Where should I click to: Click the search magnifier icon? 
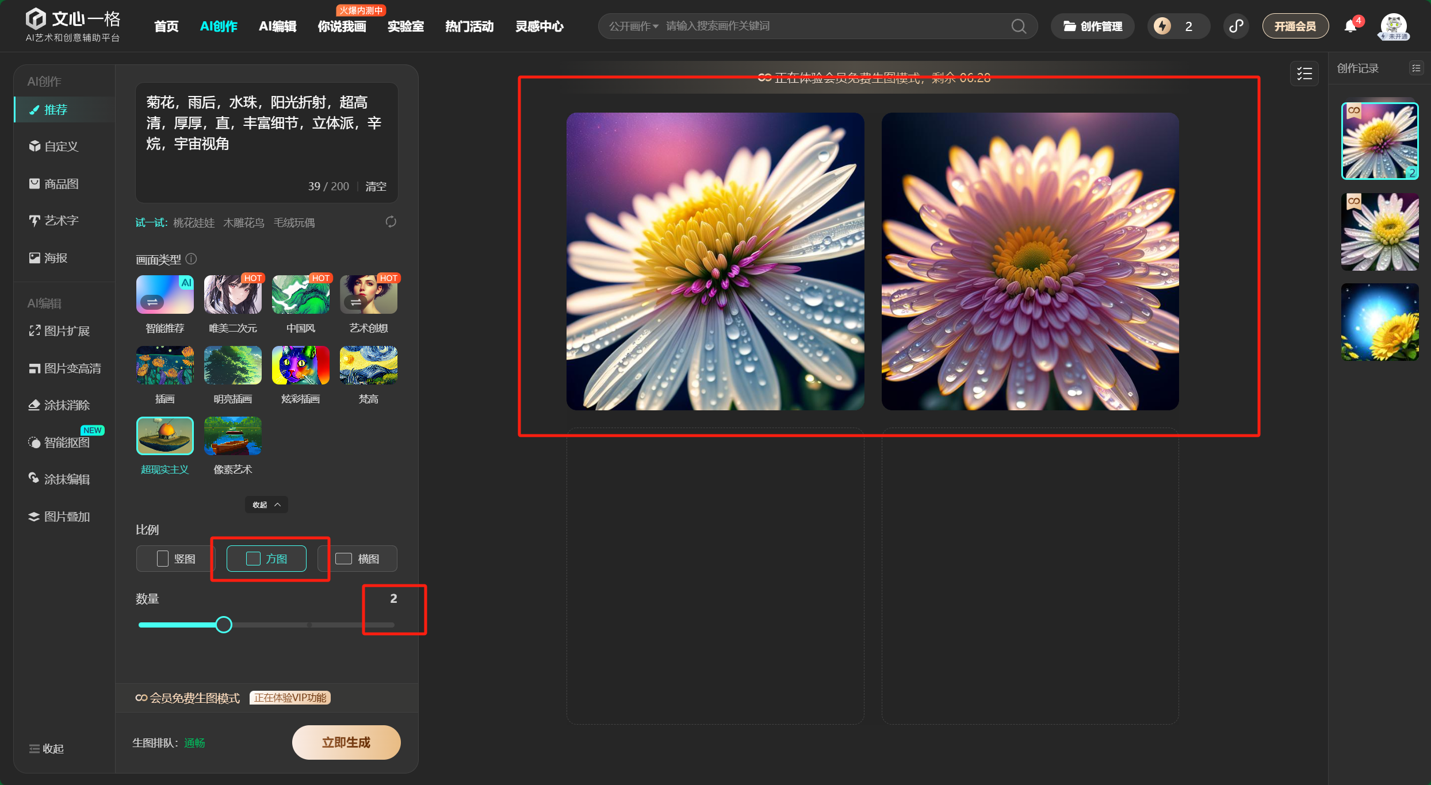click(1019, 26)
